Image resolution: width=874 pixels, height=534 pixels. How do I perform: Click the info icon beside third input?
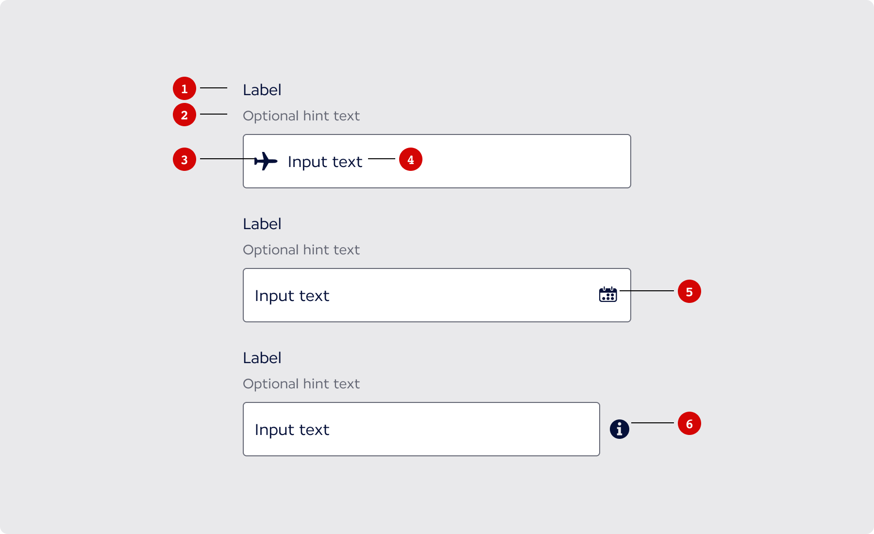tap(620, 429)
